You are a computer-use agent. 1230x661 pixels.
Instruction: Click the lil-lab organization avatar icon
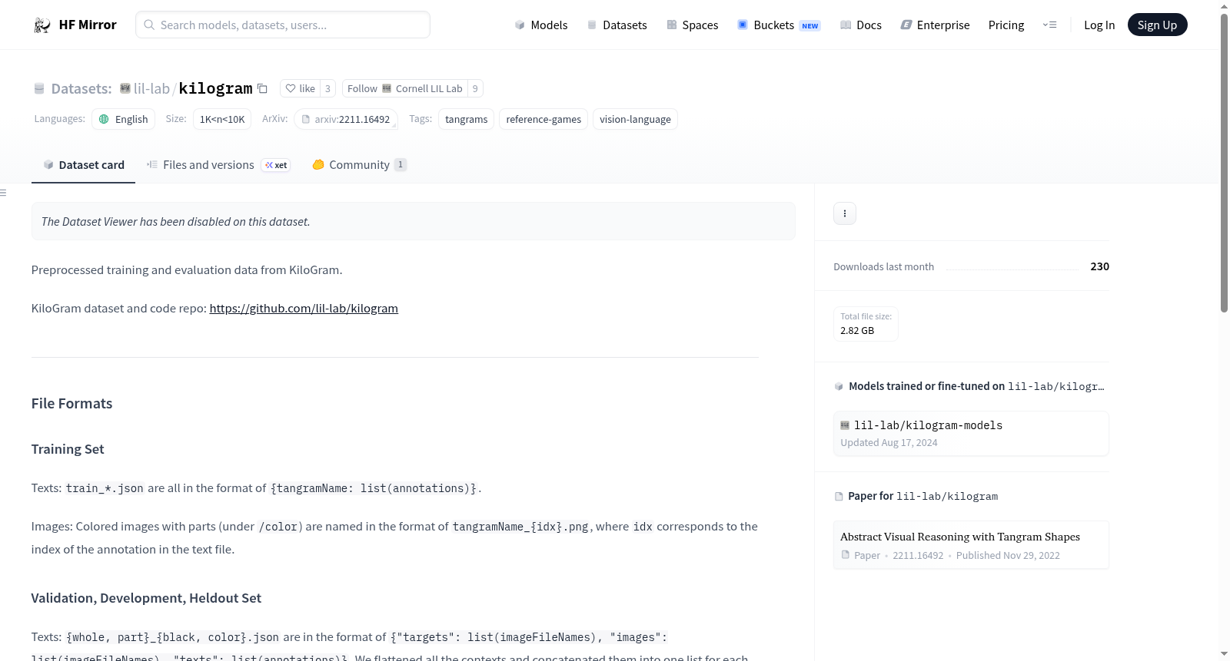(x=125, y=88)
